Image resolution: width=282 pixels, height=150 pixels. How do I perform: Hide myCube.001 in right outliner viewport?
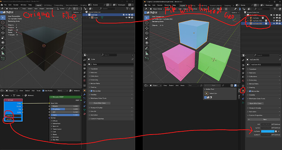click(274, 21)
